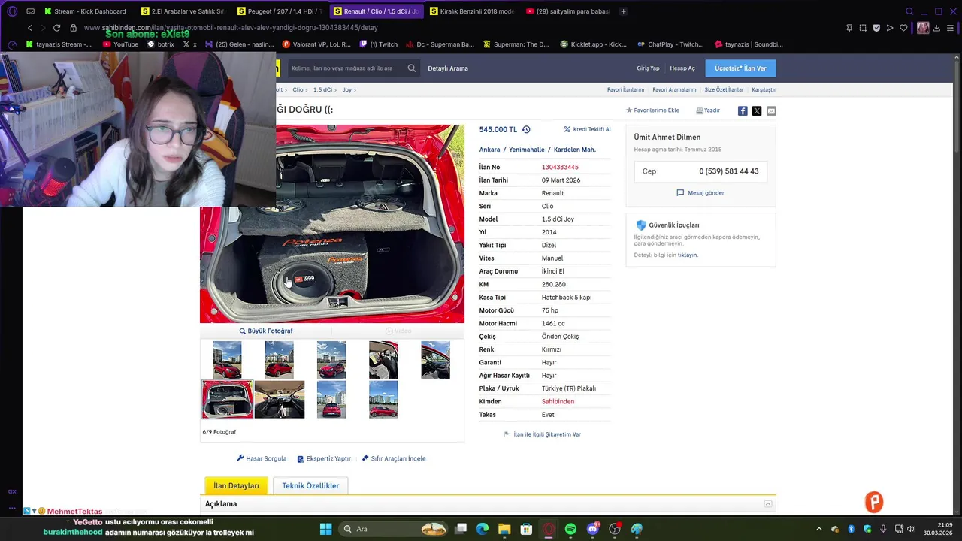Reload the page in browser
This screenshot has height=541, width=962.
[x=56, y=28]
